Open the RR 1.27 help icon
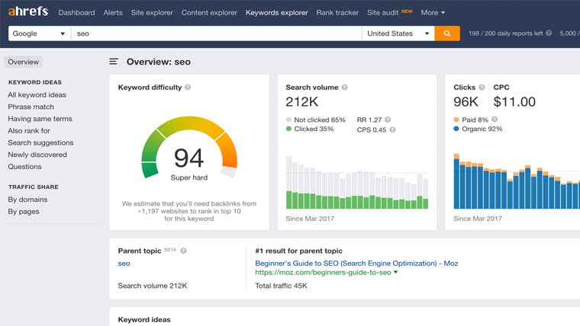Image resolution: width=580 pixels, height=326 pixels. tap(388, 120)
